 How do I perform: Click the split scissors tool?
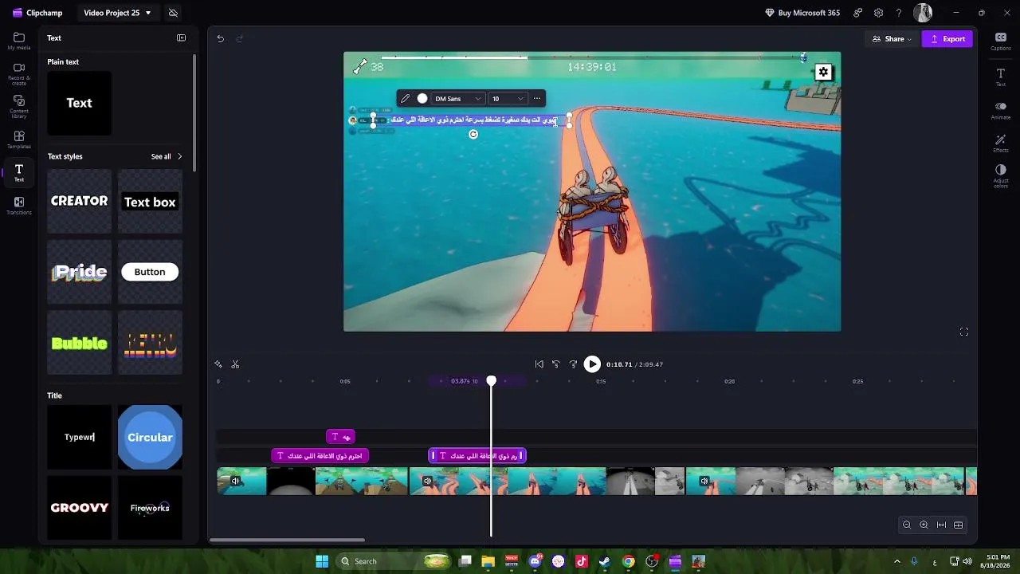pos(235,364)
